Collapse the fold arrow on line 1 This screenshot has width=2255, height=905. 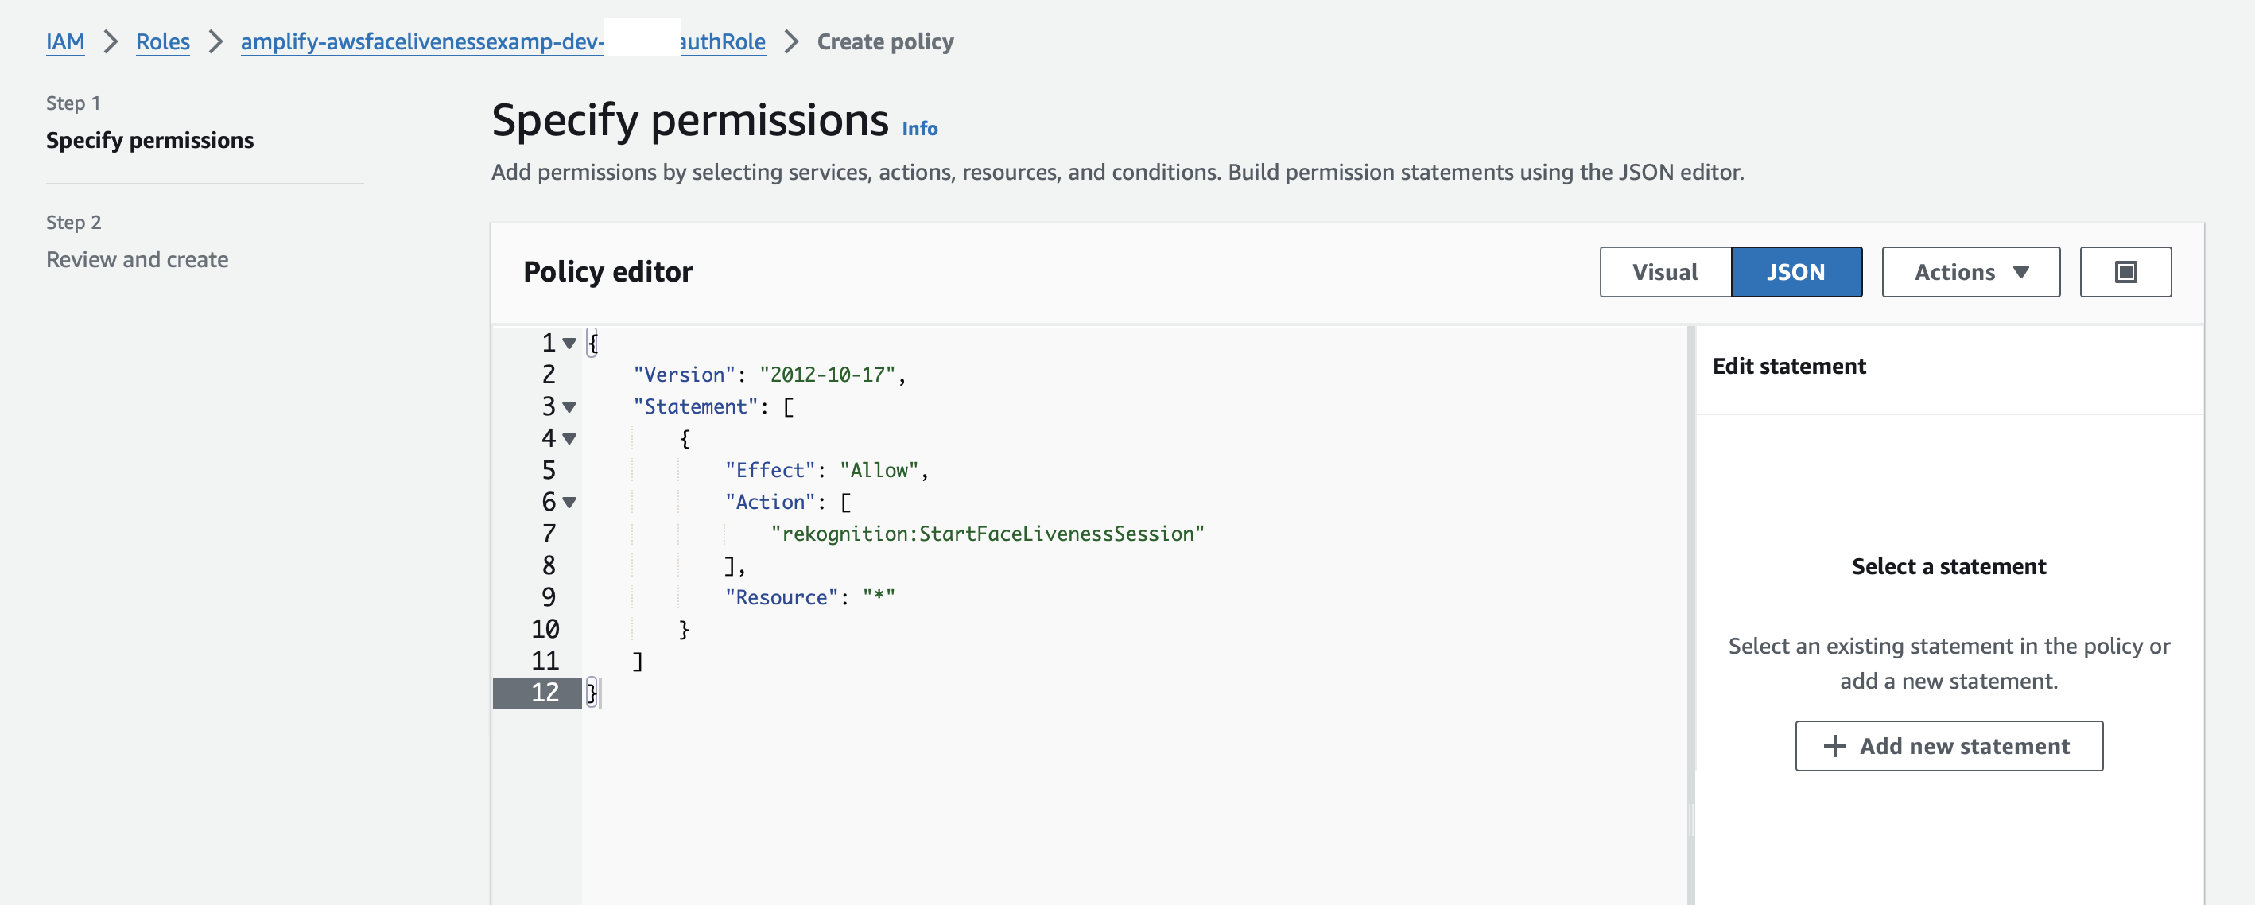coord(569,343)
